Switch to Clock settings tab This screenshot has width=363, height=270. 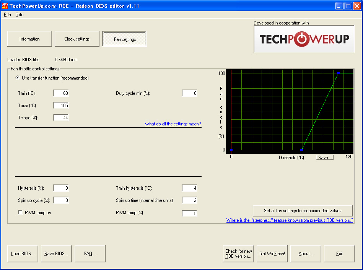[77, 39]
